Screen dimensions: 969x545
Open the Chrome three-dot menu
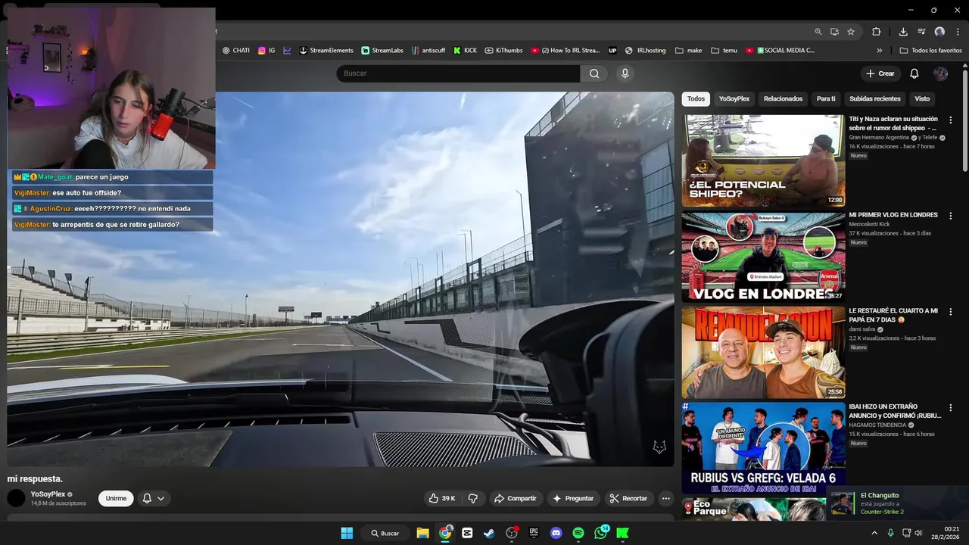957,32
